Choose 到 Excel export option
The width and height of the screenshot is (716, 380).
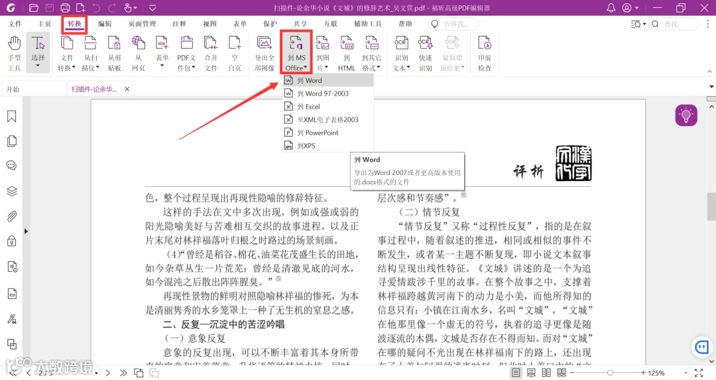[328, 106]
